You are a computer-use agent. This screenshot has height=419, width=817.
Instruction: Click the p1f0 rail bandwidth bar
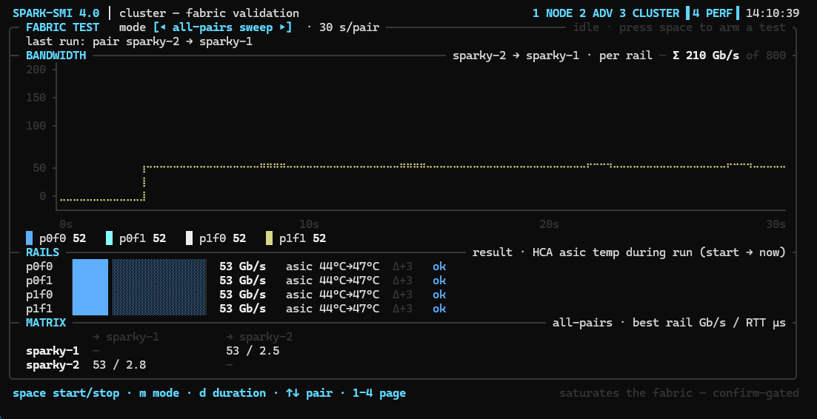click(x=139, y=295)
